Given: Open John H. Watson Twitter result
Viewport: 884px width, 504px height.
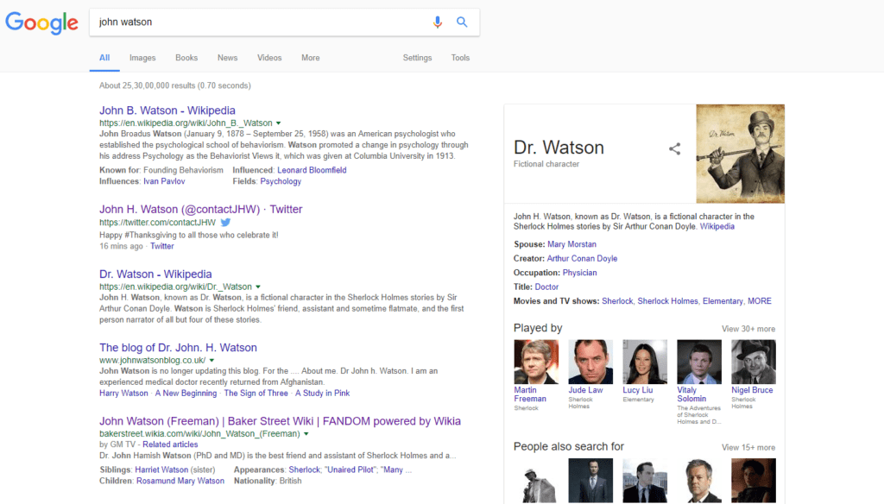Looking at the screenshot, I should click(x=200, y=209).
